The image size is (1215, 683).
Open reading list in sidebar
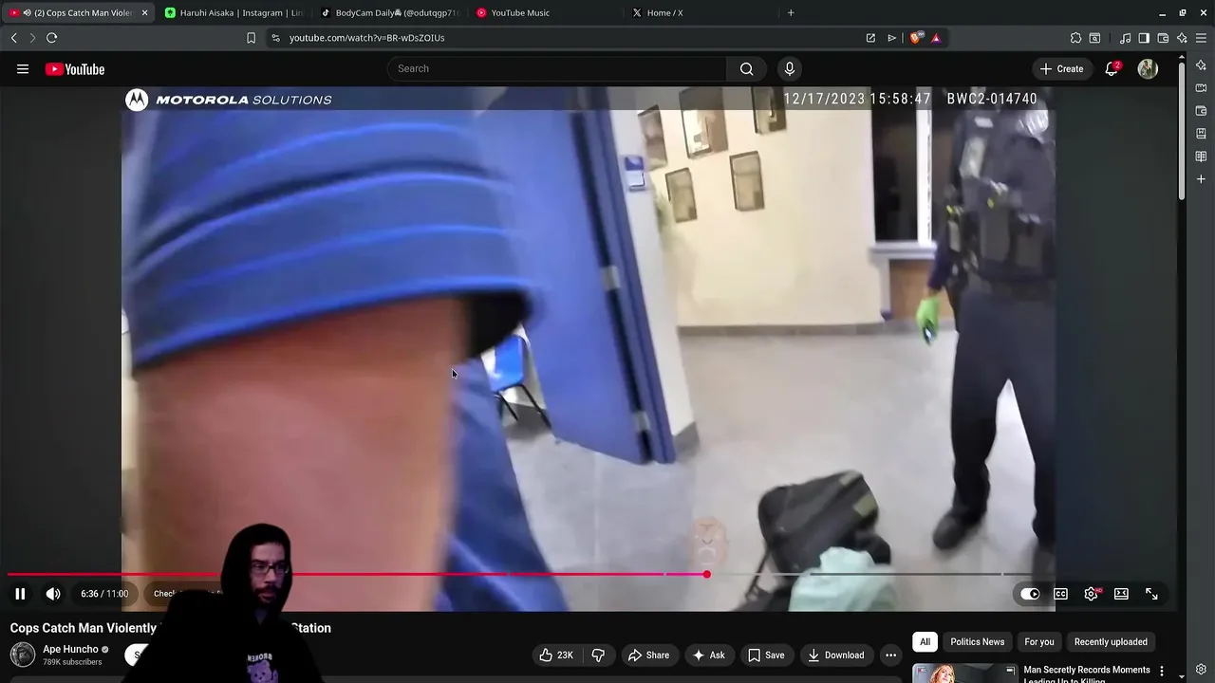point(1201,157)
